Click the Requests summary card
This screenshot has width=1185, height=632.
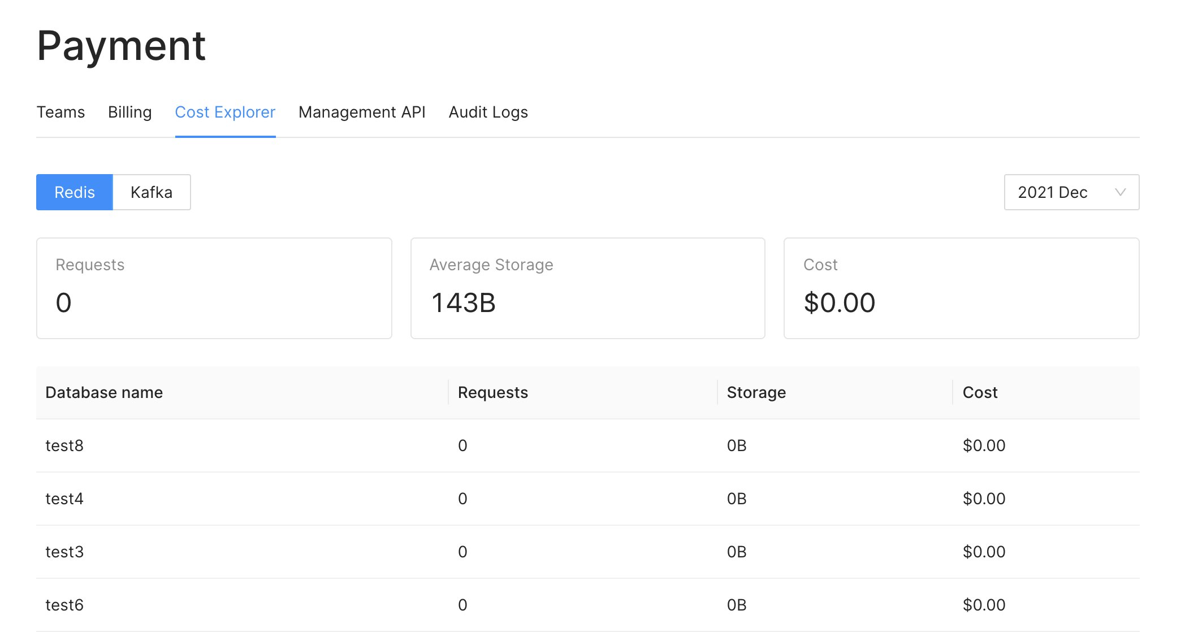pos(214,288)
